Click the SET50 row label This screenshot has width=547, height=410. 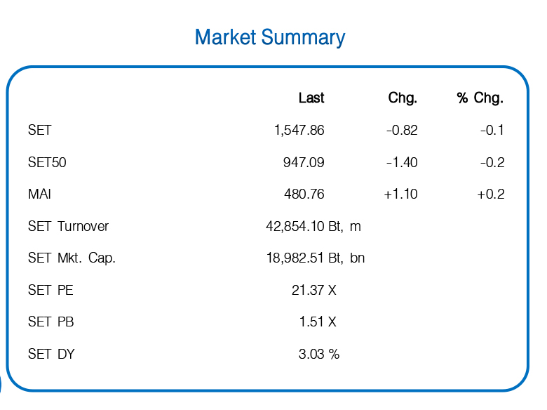coord(47,162)
